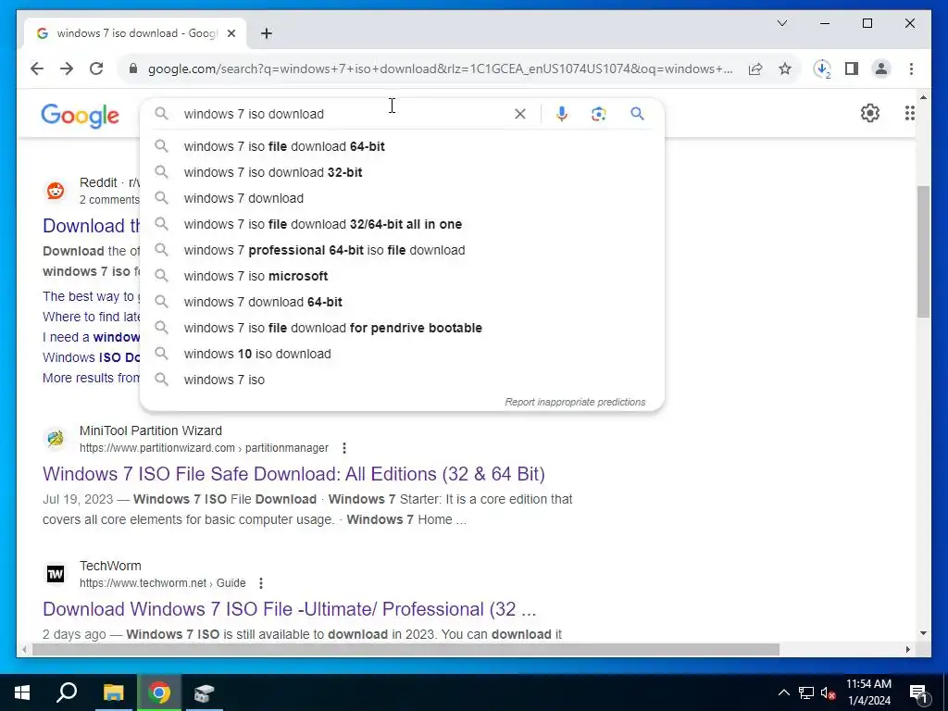Open more options for MiniTool result
Screen dimensions: 948x711
(344, 448)
